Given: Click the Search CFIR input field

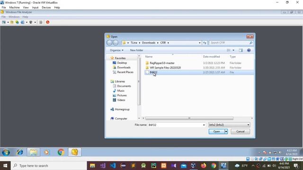Looking at the screenshot, I should click(229, 43).
